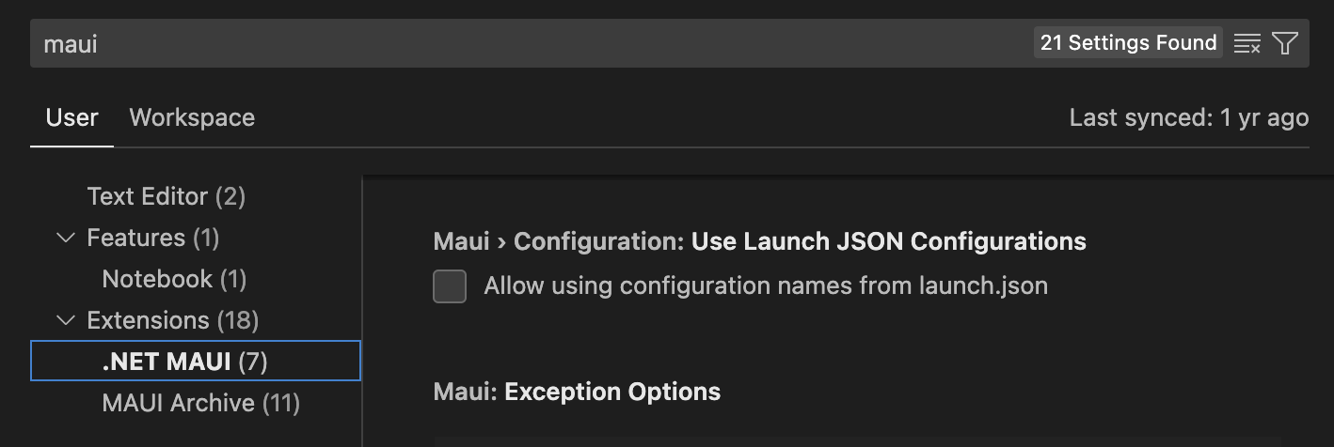Click Features (1) category label

pyautogui.click(x=153, y=238)
